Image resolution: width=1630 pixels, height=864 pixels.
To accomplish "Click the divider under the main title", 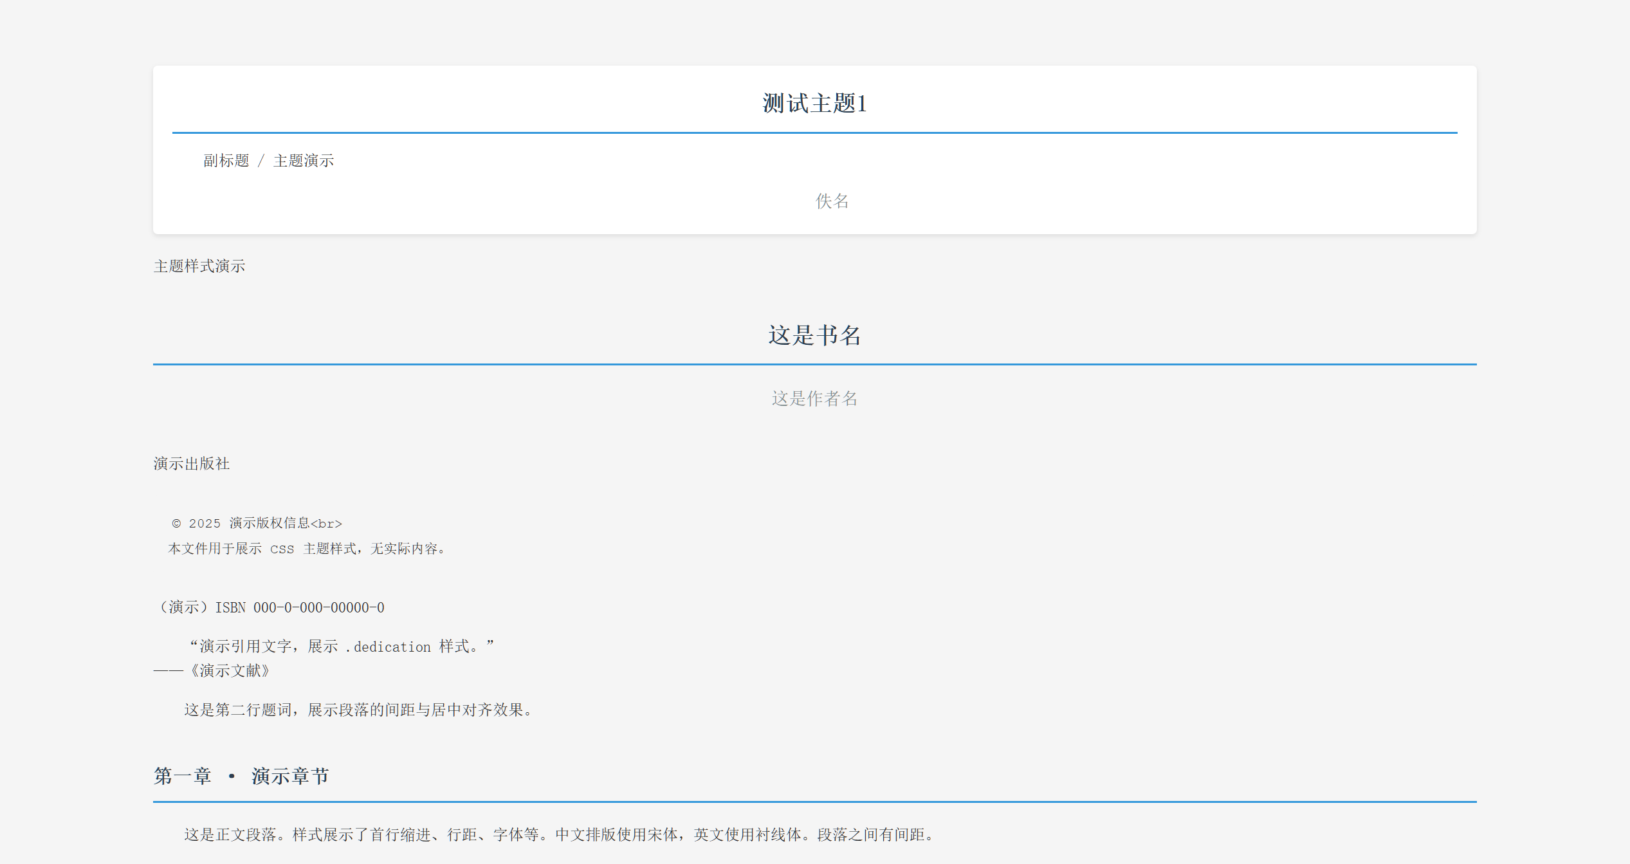I will pos(815,133).
